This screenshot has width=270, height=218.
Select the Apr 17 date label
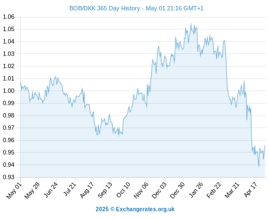click(250, 190)
